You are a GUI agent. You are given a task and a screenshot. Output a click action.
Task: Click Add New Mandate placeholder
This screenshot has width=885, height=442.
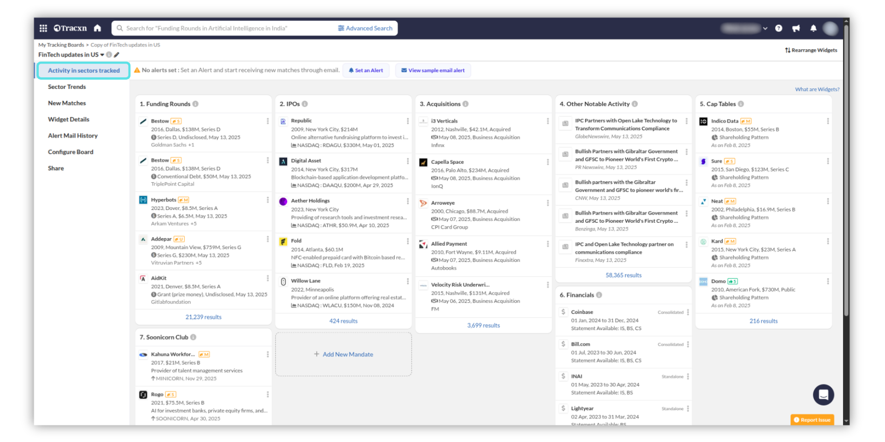(343, 355)
